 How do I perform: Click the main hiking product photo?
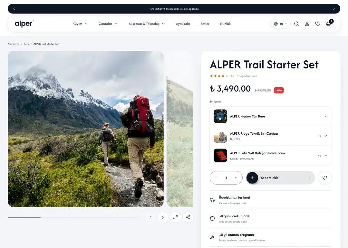86,129
